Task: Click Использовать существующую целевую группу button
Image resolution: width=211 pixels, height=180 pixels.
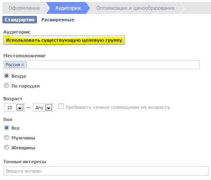Action: coord(64,40)
